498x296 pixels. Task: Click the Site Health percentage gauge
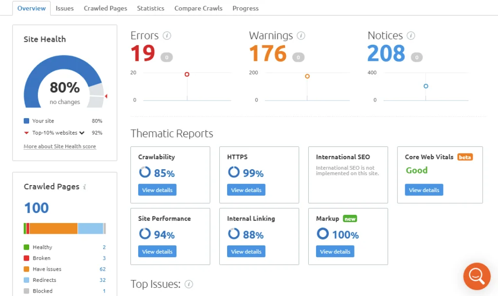(x=64, y=87)
